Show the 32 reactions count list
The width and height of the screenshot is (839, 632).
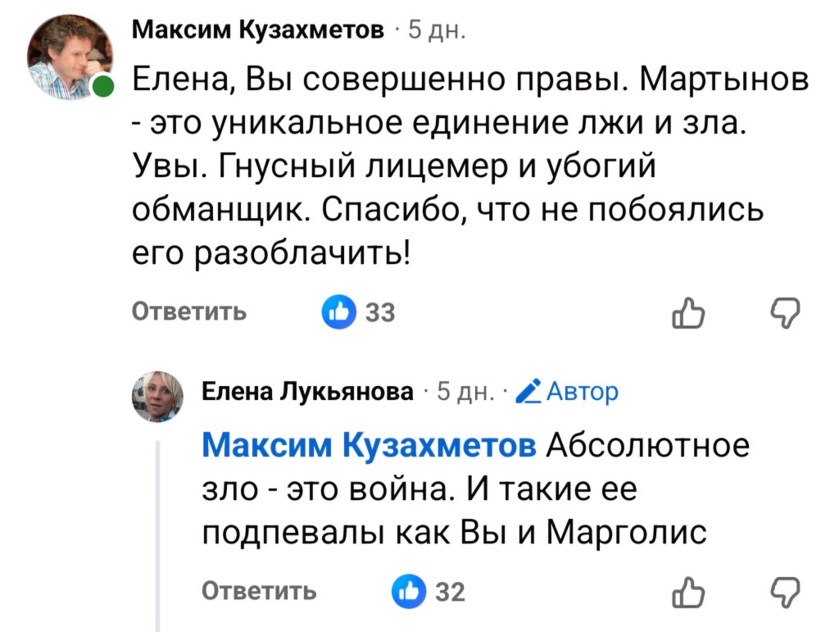click(x=450, y=591)
